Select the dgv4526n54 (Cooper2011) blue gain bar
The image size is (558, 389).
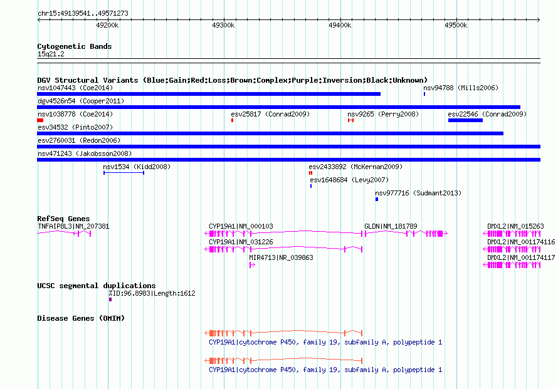pyautogui.click(x=278, y=107)
